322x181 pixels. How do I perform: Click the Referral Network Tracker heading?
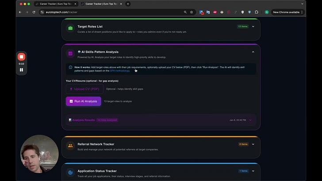point(96,144)
